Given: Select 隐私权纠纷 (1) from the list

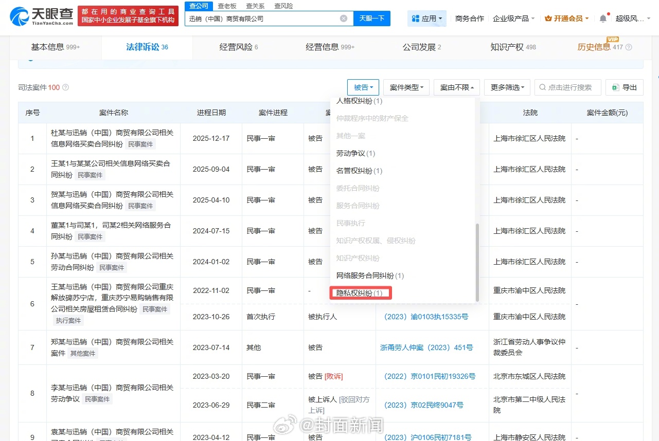Looking at the screenshot, I should pyautogui.click(x=360, y=293).
